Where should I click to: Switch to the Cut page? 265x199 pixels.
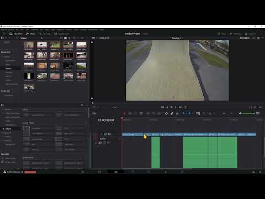(99, 172)
